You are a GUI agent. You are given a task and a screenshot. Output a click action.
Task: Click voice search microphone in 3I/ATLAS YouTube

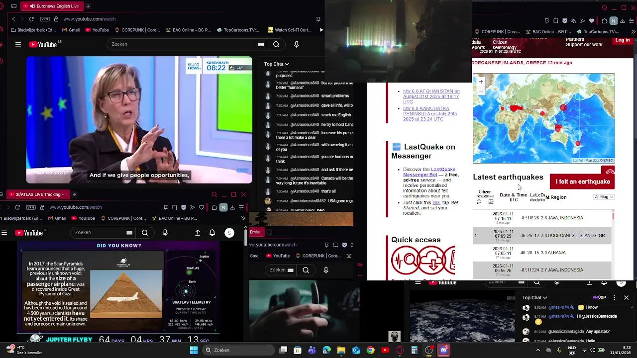[x=165, y=233]
